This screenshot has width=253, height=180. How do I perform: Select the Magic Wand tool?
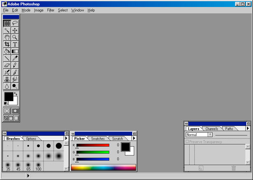(7, 30)
